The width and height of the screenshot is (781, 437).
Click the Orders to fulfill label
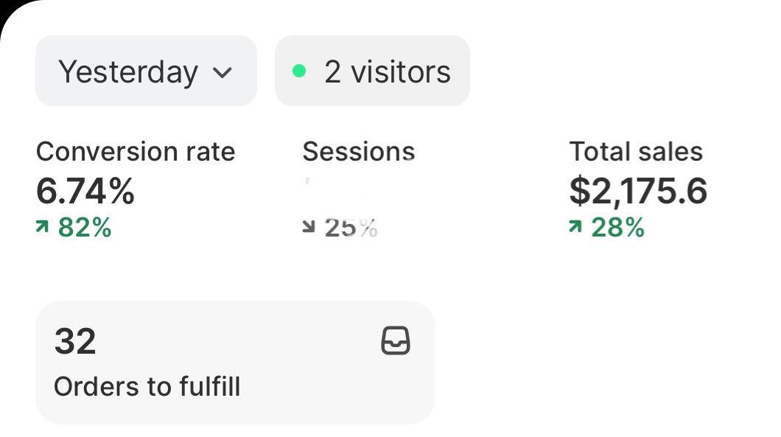tap(147, 386)
